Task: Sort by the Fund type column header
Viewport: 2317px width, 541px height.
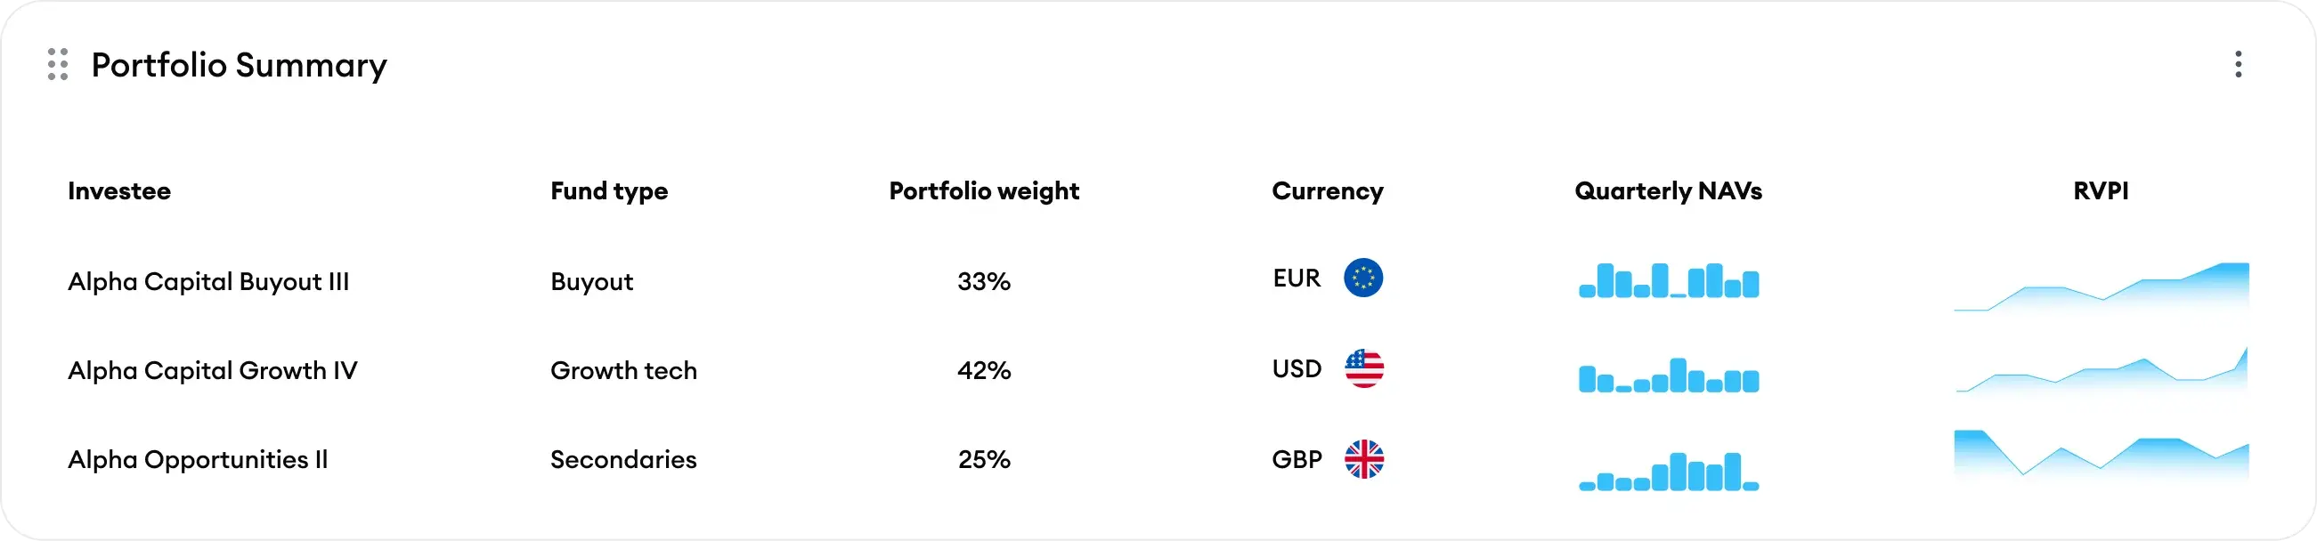Action: [609, 191]
